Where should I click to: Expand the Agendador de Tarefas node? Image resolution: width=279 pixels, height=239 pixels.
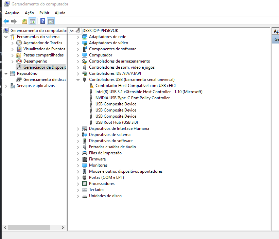[x=12, y=43]
